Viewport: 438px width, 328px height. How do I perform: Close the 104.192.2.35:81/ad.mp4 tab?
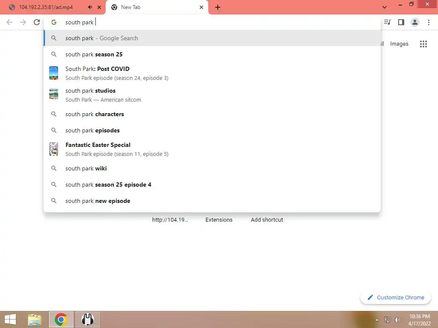coord(99,7)
